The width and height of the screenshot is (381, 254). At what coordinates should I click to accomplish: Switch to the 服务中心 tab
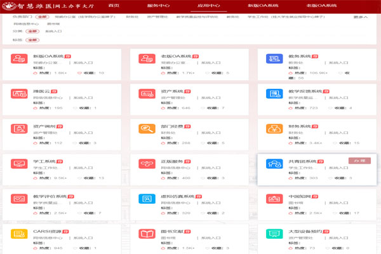click(x=158, y=5)
